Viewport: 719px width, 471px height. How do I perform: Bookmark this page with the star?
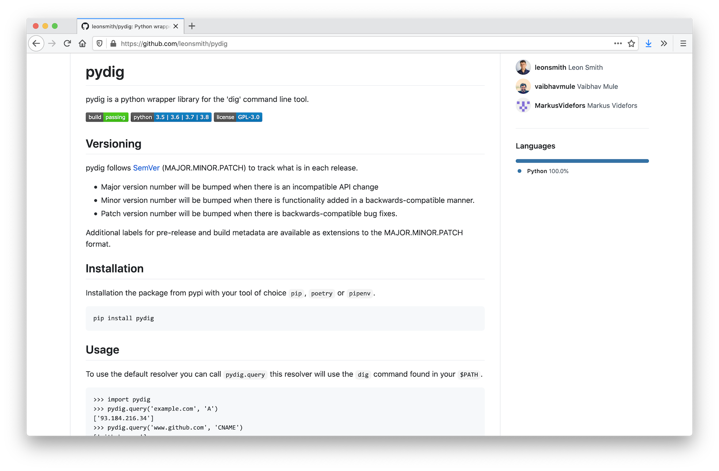tap(631, 43)
